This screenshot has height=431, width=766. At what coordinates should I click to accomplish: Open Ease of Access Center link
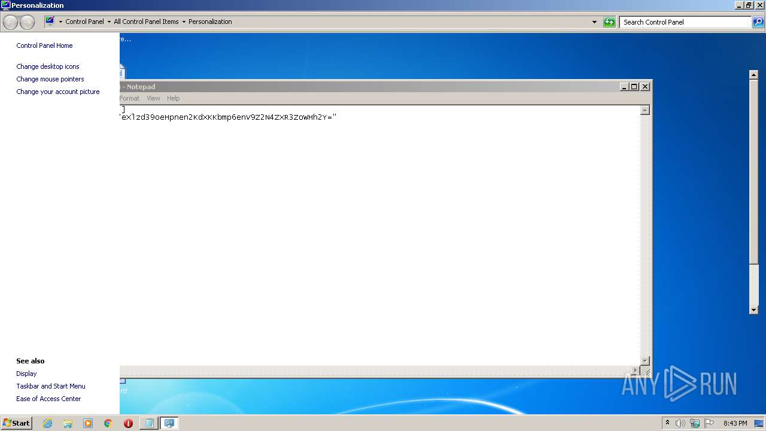[48, 399]
